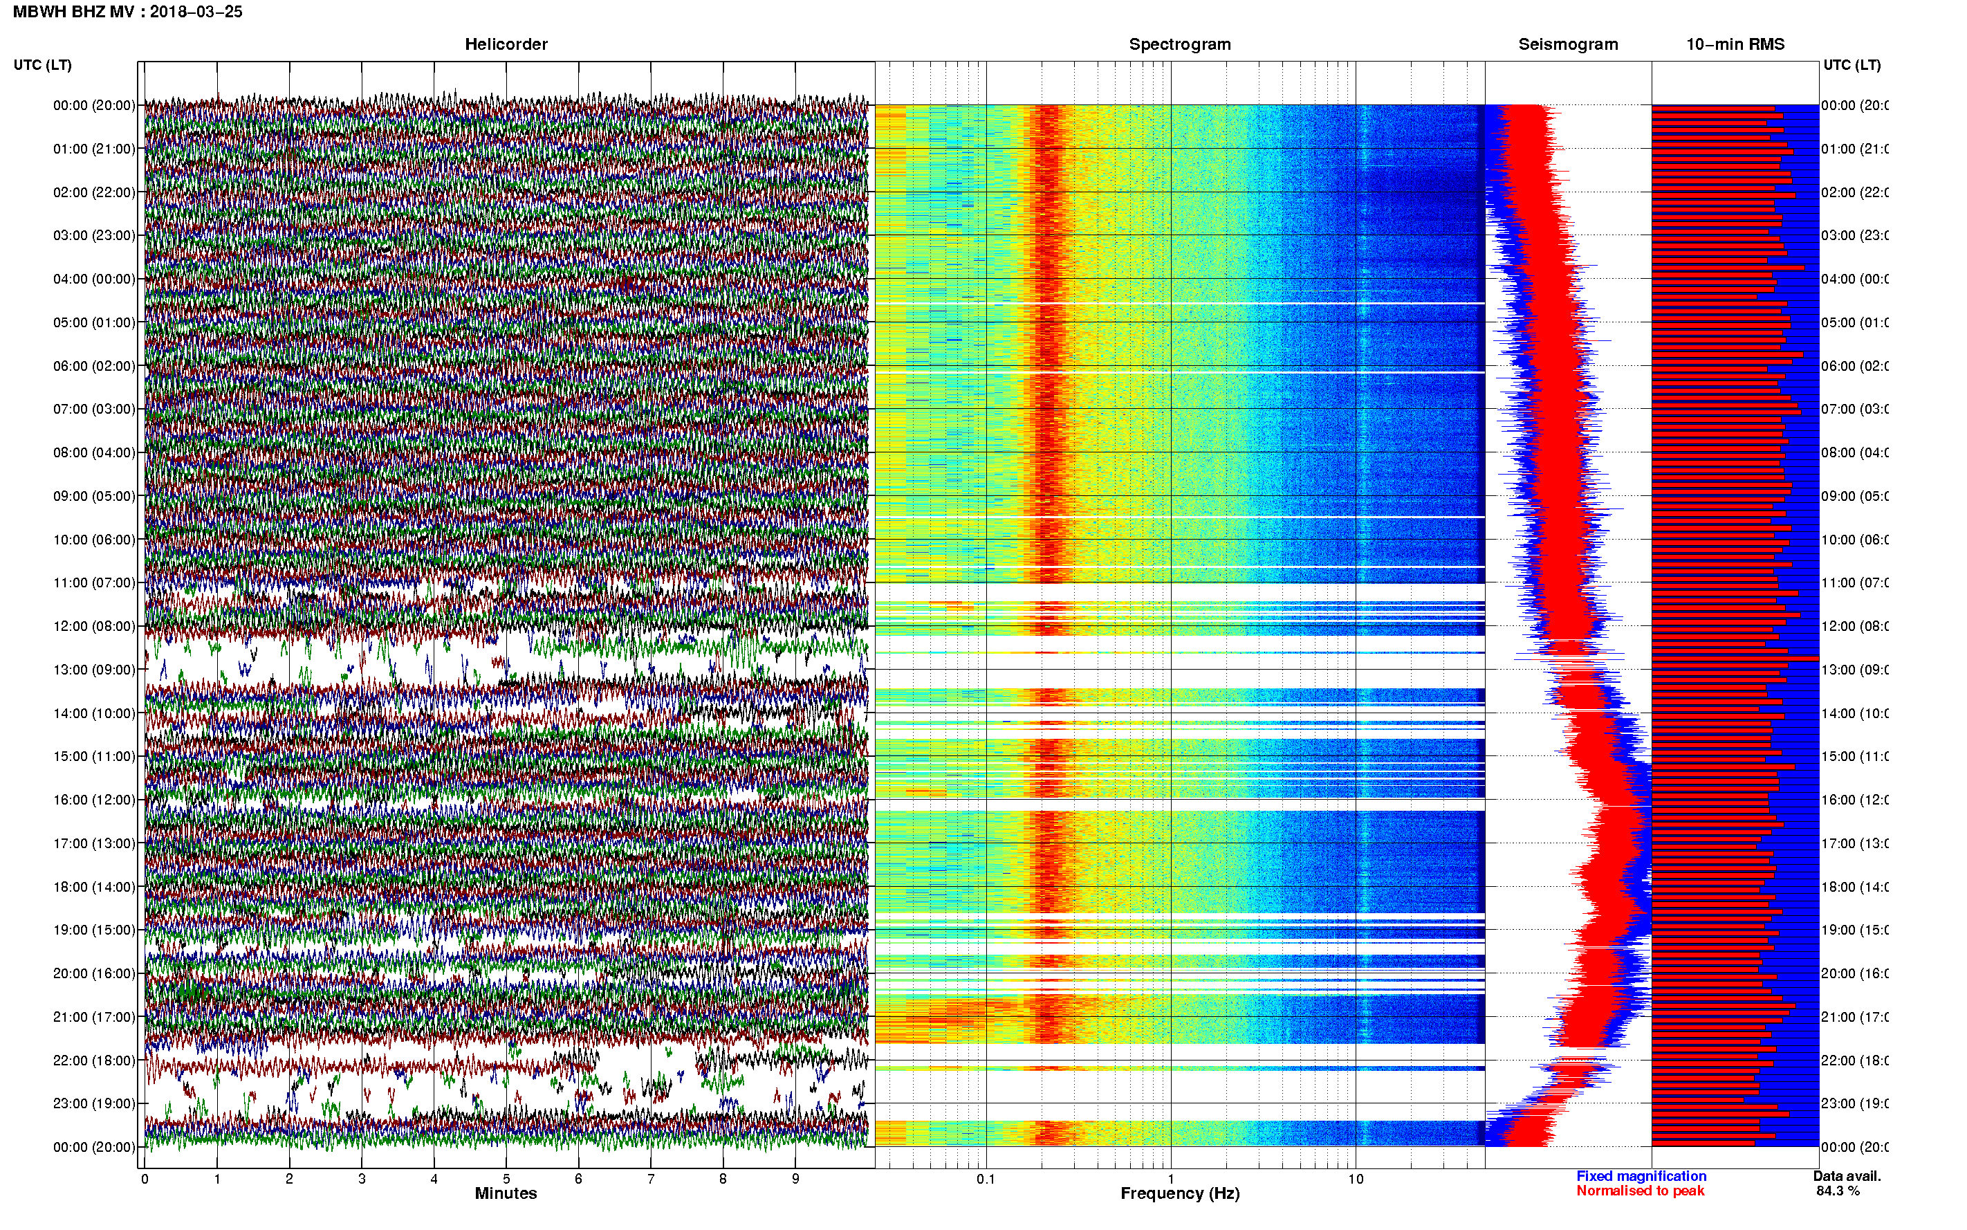Screen dimensions: 1967x1230
Task: Select the Helicorder '05:00 (01:00)' time label
Action: [x=93, y=322]
